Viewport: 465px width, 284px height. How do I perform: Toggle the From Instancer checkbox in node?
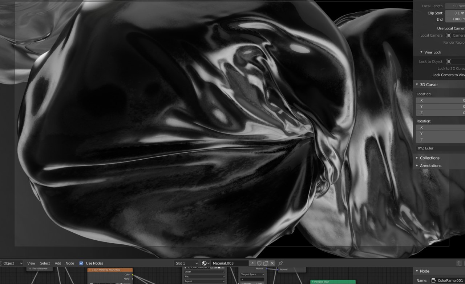[30, 268]
